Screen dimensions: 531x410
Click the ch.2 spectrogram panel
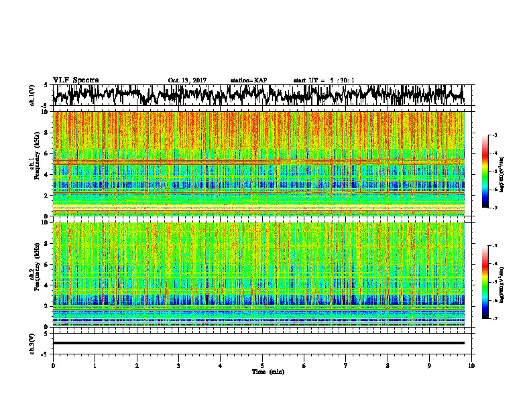coord(258,275)
